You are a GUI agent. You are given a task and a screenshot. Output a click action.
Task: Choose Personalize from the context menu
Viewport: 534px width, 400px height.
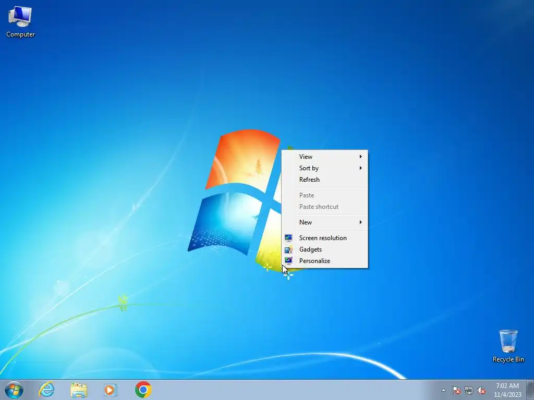pos(324,261)
